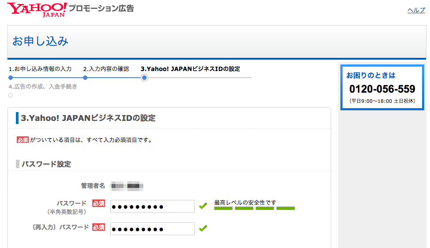Viewport: 430px width, 248px height.
Task: Click the 1.お申し込み情報の入力 step label
Action: pos(40,69)
